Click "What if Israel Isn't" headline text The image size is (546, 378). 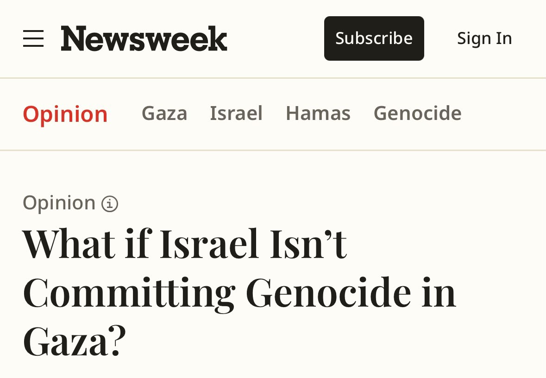click(x=185, y=244)
